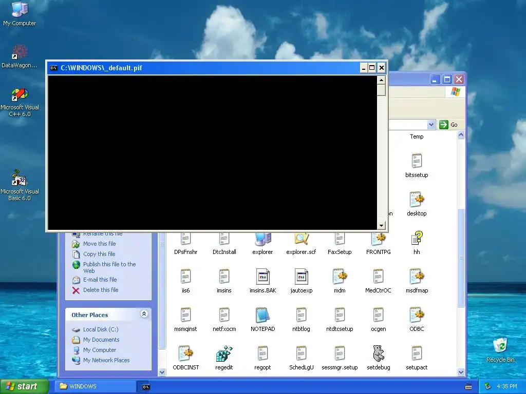Click the system tray clock

[507, 386]
